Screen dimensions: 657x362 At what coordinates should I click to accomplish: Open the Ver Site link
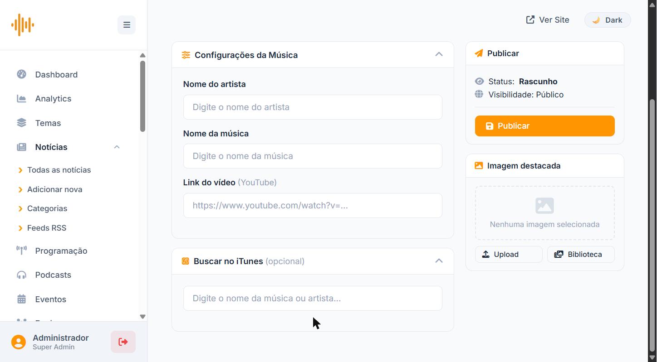click(x=548, y=20)
